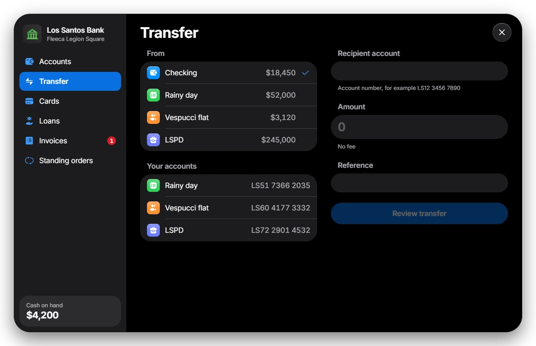The height and width of the screenshot is (346, 536).
Task: Click the Your accounts section label
Action: coord(171,166)
